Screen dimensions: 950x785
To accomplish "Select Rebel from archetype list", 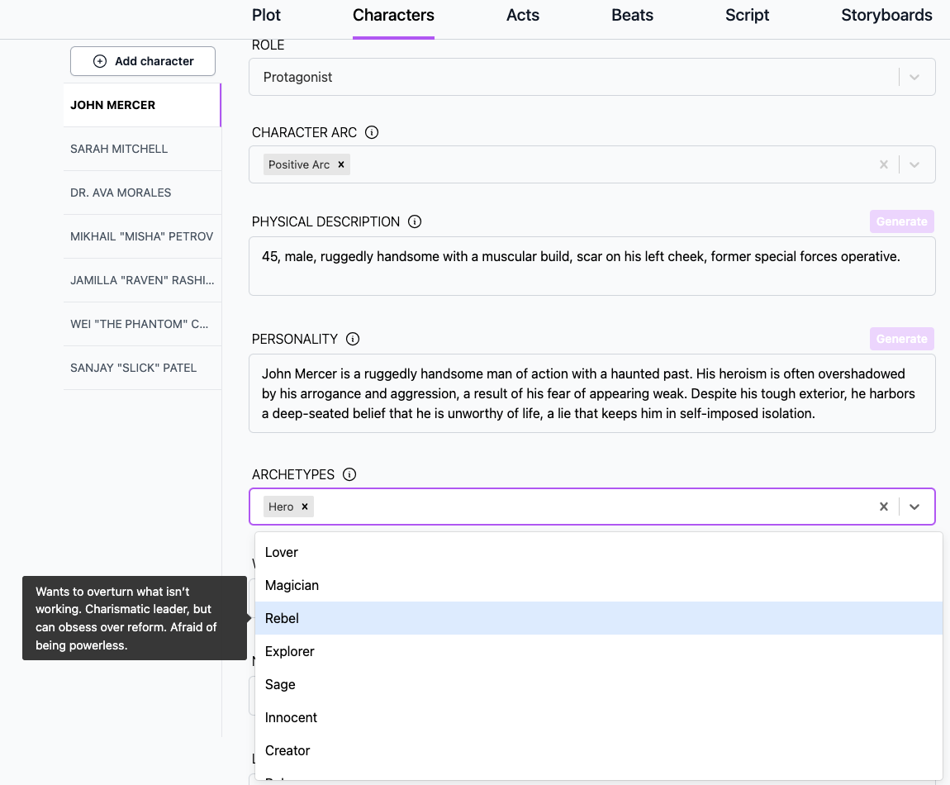I will 282,618.
